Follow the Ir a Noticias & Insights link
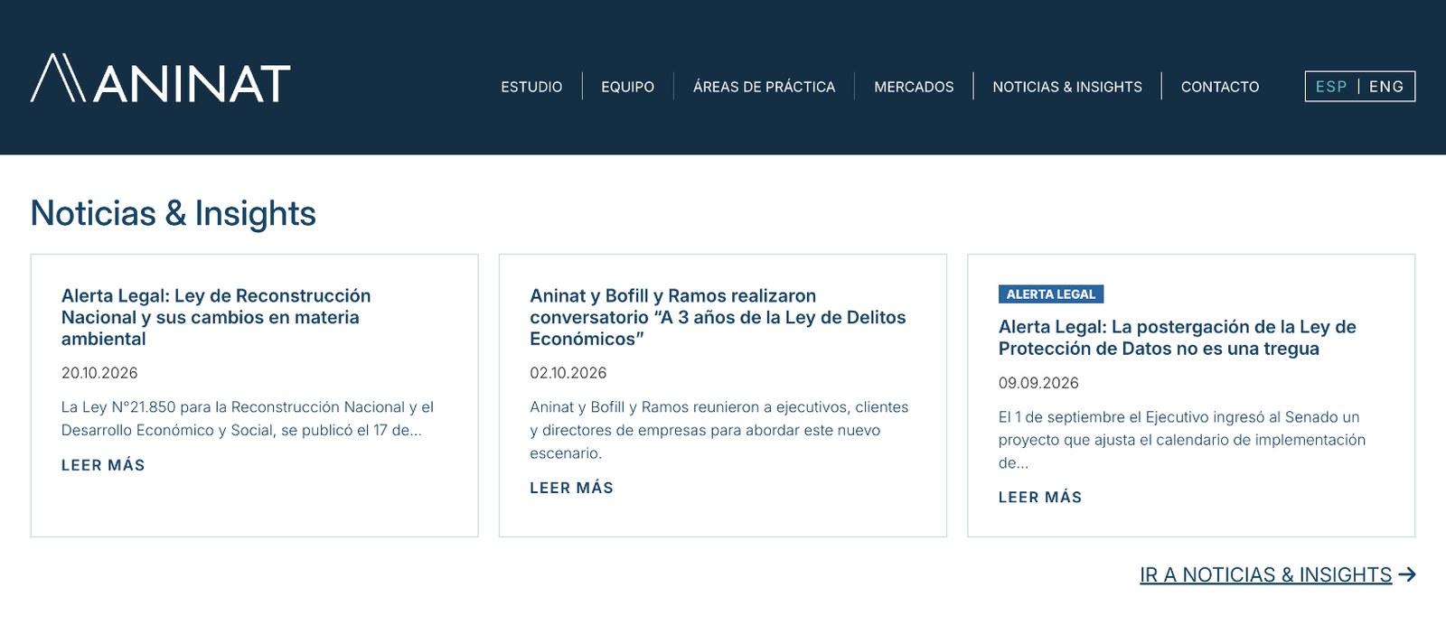 (x=1265, y=574)
